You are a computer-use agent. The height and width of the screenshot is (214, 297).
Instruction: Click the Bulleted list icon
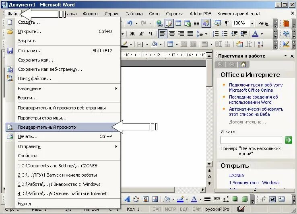click(225, 34)
